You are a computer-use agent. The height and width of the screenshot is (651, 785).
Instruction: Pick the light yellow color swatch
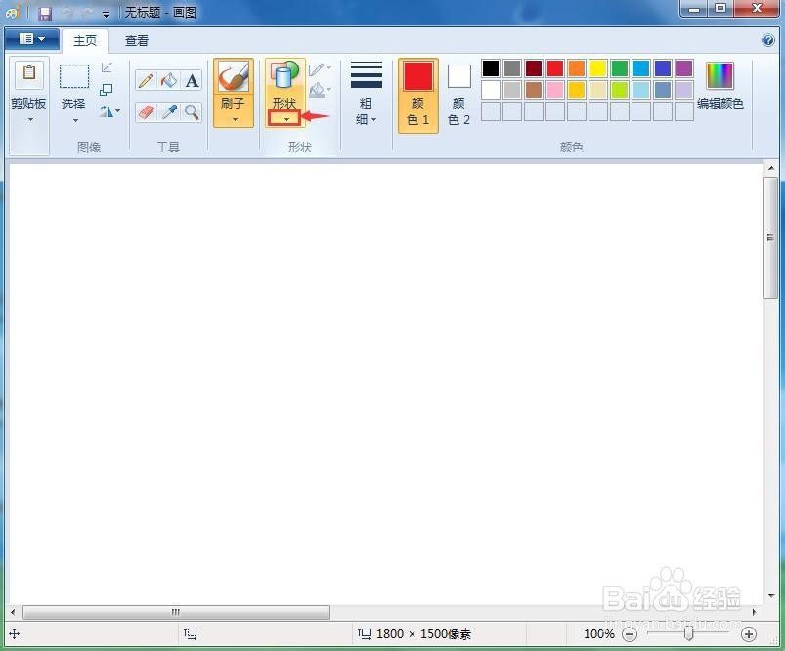coord(598,90)
